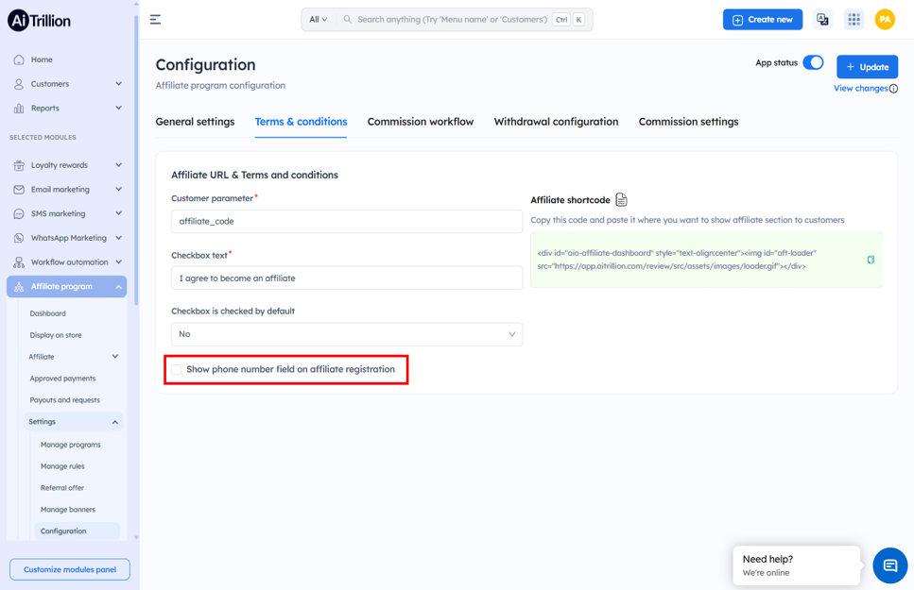The height and width of the screenshot is (590, 914).
Task: Click the hamburger menu collapse icon
Action: click(155, 20)
